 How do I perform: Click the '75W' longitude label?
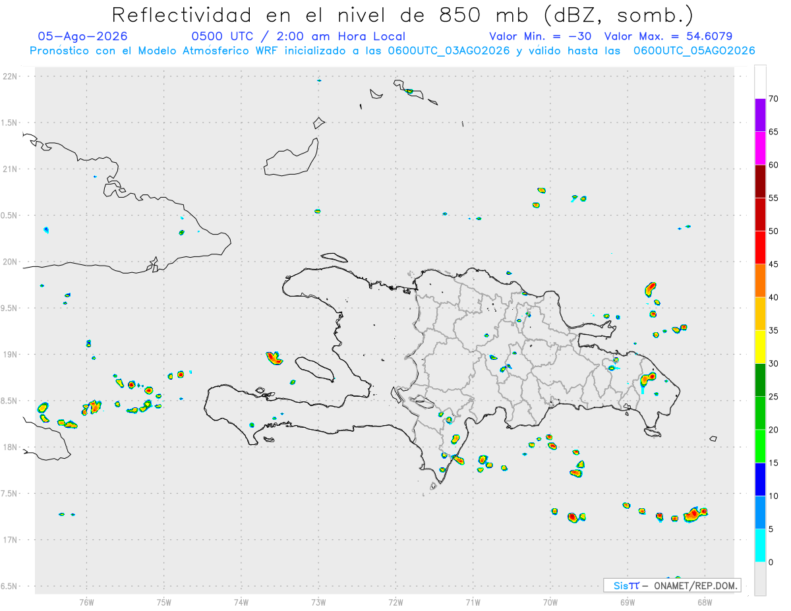[163, 602]
